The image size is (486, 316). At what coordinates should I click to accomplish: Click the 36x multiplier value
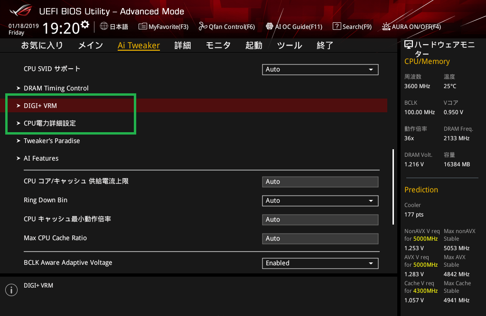coord(409,138)
